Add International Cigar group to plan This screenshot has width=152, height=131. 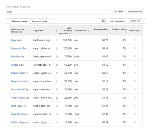point(135,89)
